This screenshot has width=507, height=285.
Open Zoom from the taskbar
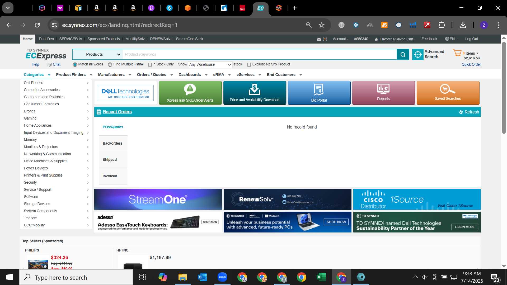[222, 277]
